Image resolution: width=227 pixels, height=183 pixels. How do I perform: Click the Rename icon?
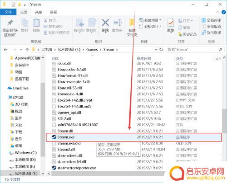(117, 23)
